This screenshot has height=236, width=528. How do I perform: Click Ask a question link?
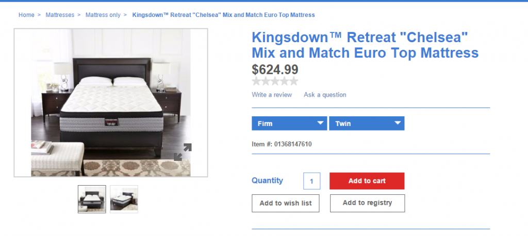325,95
